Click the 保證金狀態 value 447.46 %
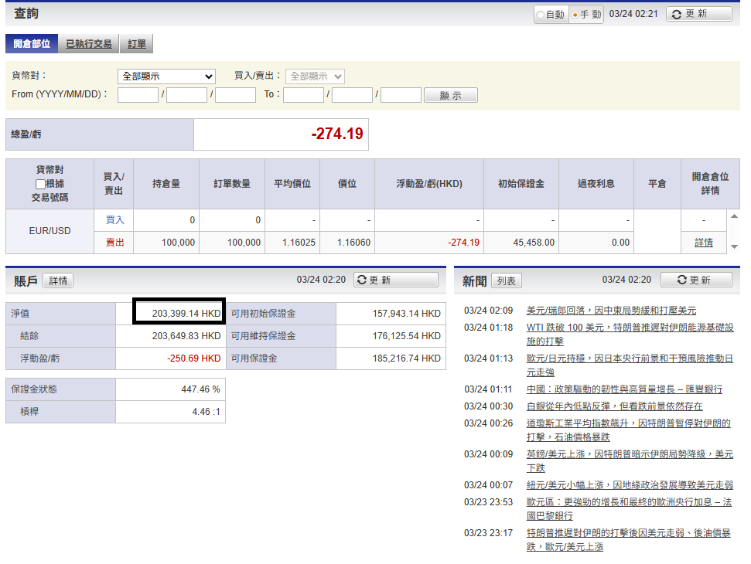Viewport: 751px width, 564px height. [x=200, y=389]
